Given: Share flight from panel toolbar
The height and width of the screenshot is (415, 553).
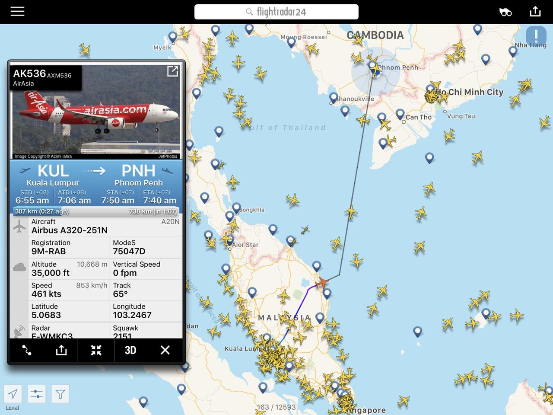Looking at the screenshot, I should (x=61, y=350).
